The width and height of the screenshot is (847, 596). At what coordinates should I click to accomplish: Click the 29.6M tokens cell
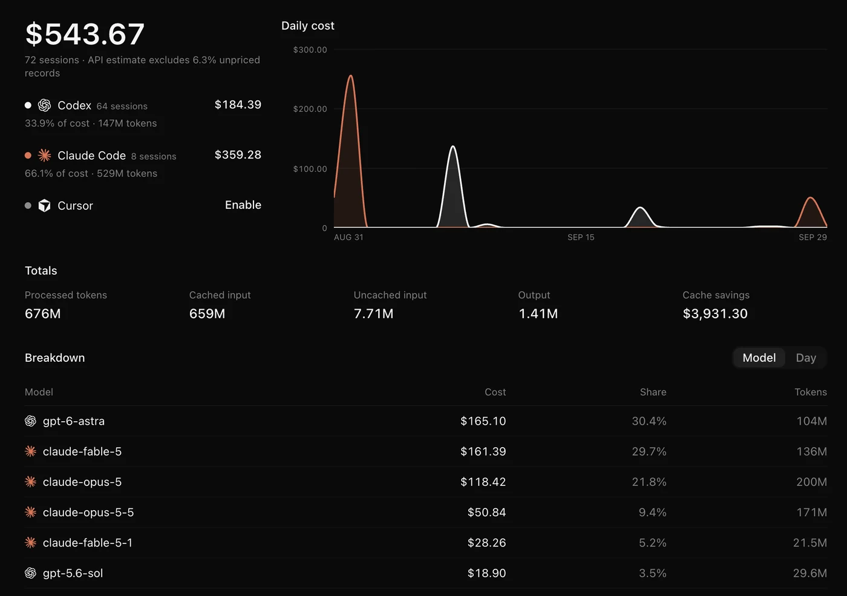[x=810, y=573]
